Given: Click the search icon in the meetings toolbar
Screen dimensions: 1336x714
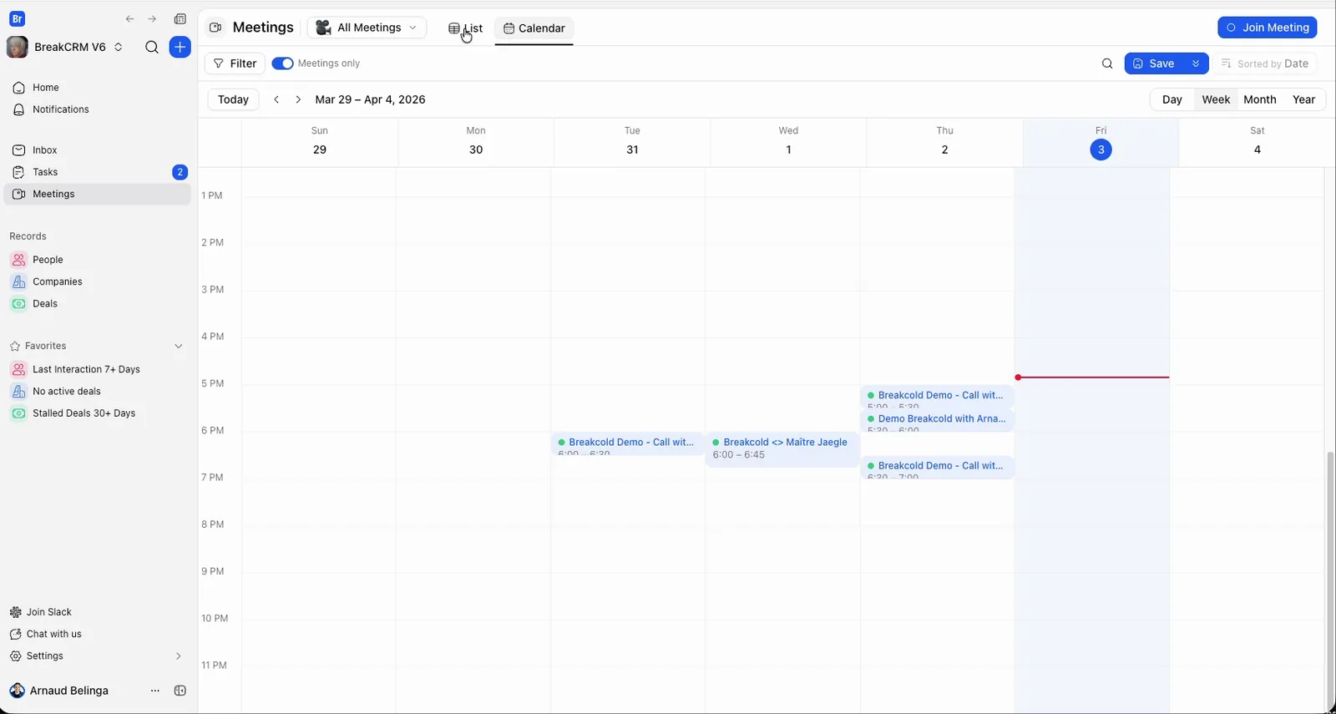Looking at the screenshot, I should 1107,63.
